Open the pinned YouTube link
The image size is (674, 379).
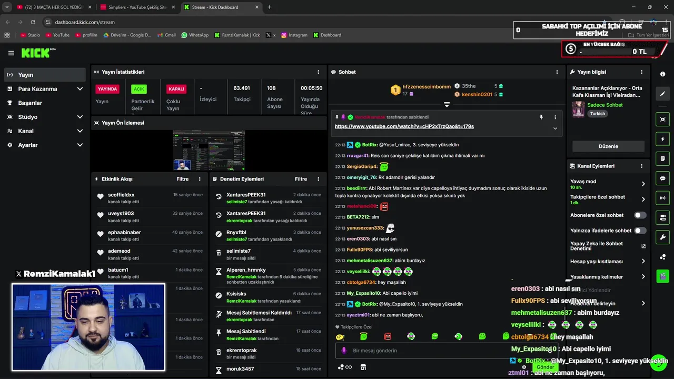pos(404,126)
